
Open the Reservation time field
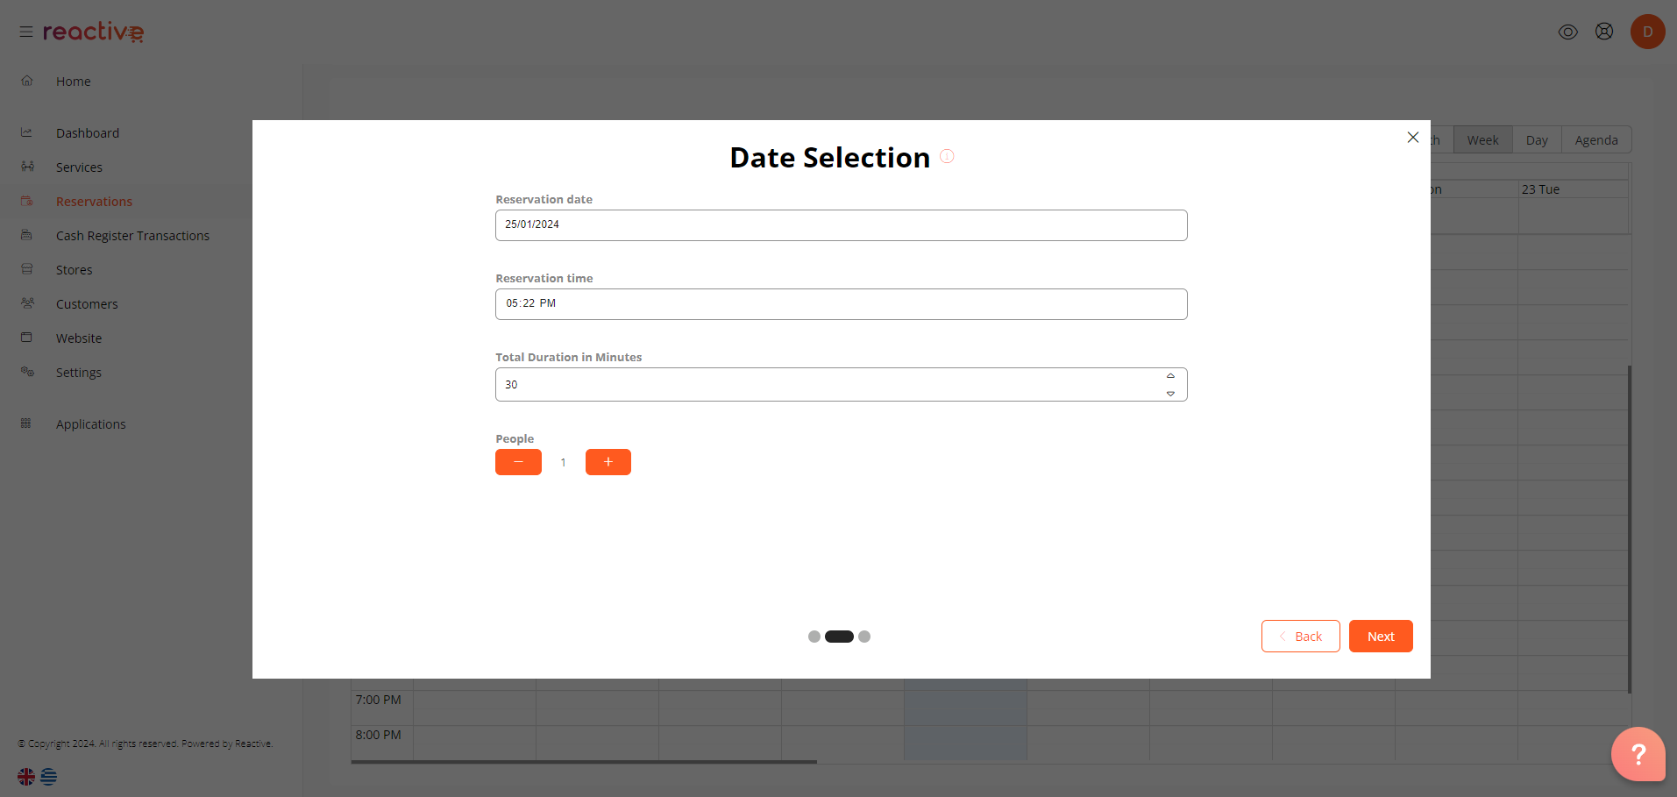click(x=841, y=304)
